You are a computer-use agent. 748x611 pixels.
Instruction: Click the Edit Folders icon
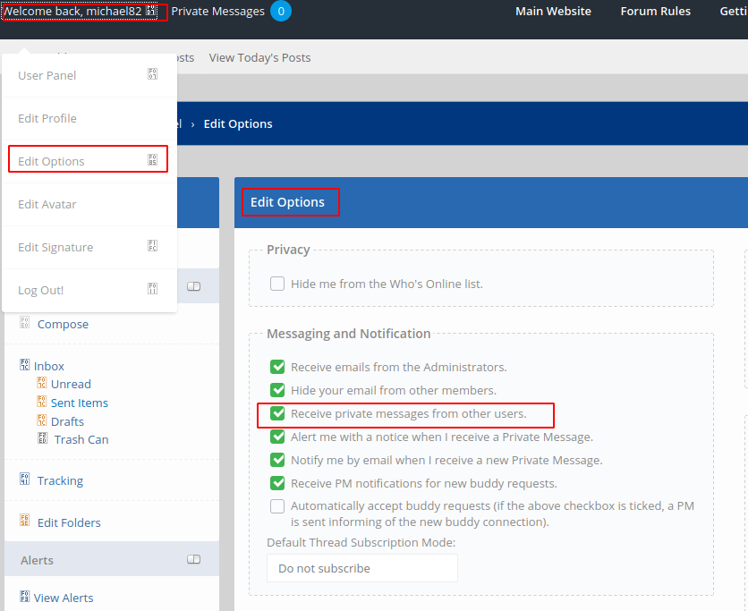(25, 521)
